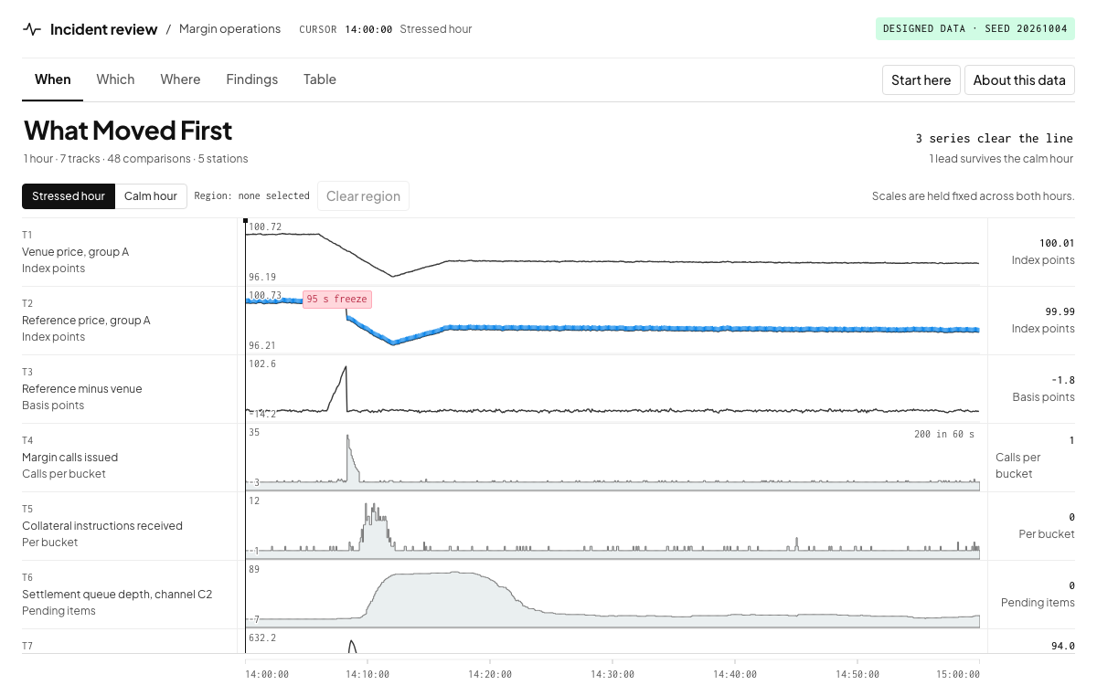Click the 14:20:00 time axis label
Screen dimensions: 1097x685
pyautogui.click(x=490, y=674)
